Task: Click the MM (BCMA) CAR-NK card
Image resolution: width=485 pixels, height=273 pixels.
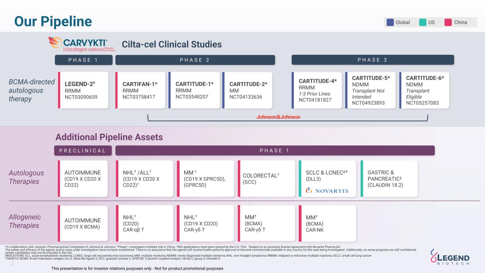Action: click(327, 223)
